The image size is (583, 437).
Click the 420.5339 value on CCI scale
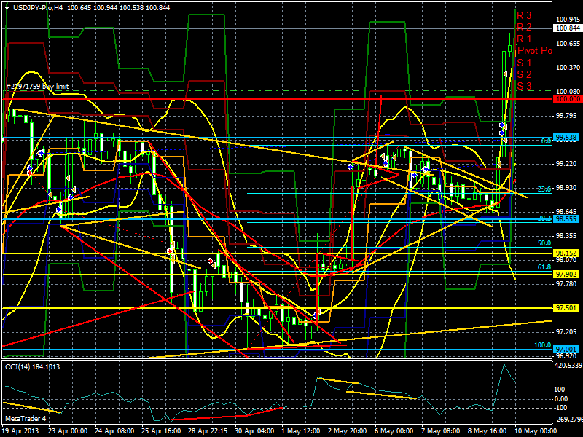point(568,366)
